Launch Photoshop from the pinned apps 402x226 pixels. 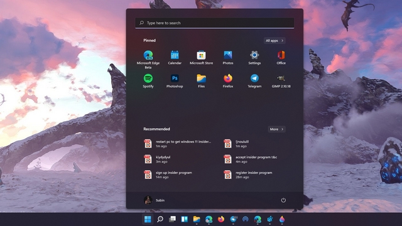[x=175, y=81]
